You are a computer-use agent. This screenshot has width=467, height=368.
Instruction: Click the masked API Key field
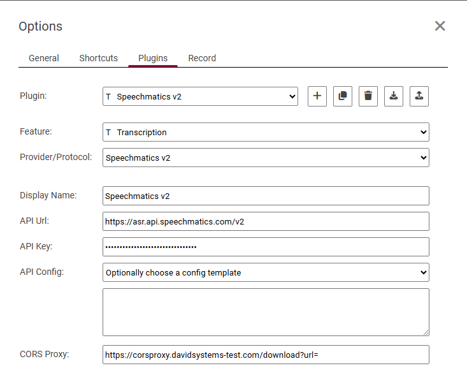[266, 247]
